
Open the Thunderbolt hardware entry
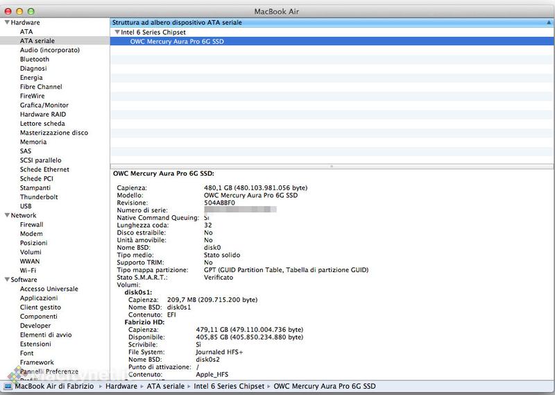[x=39, y=197]
